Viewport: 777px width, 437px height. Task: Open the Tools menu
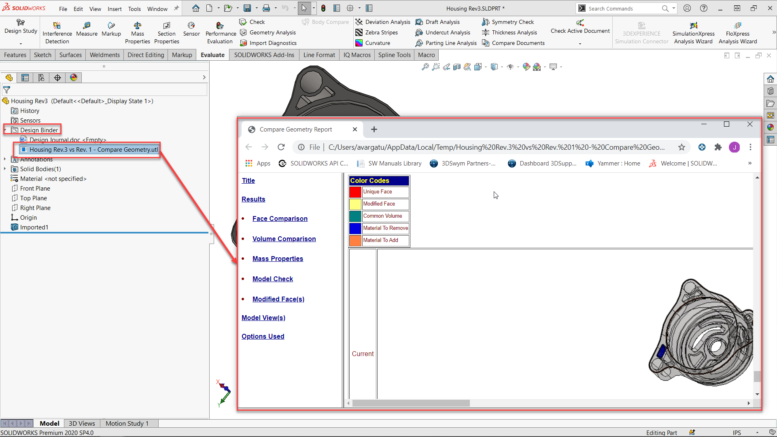134,9
